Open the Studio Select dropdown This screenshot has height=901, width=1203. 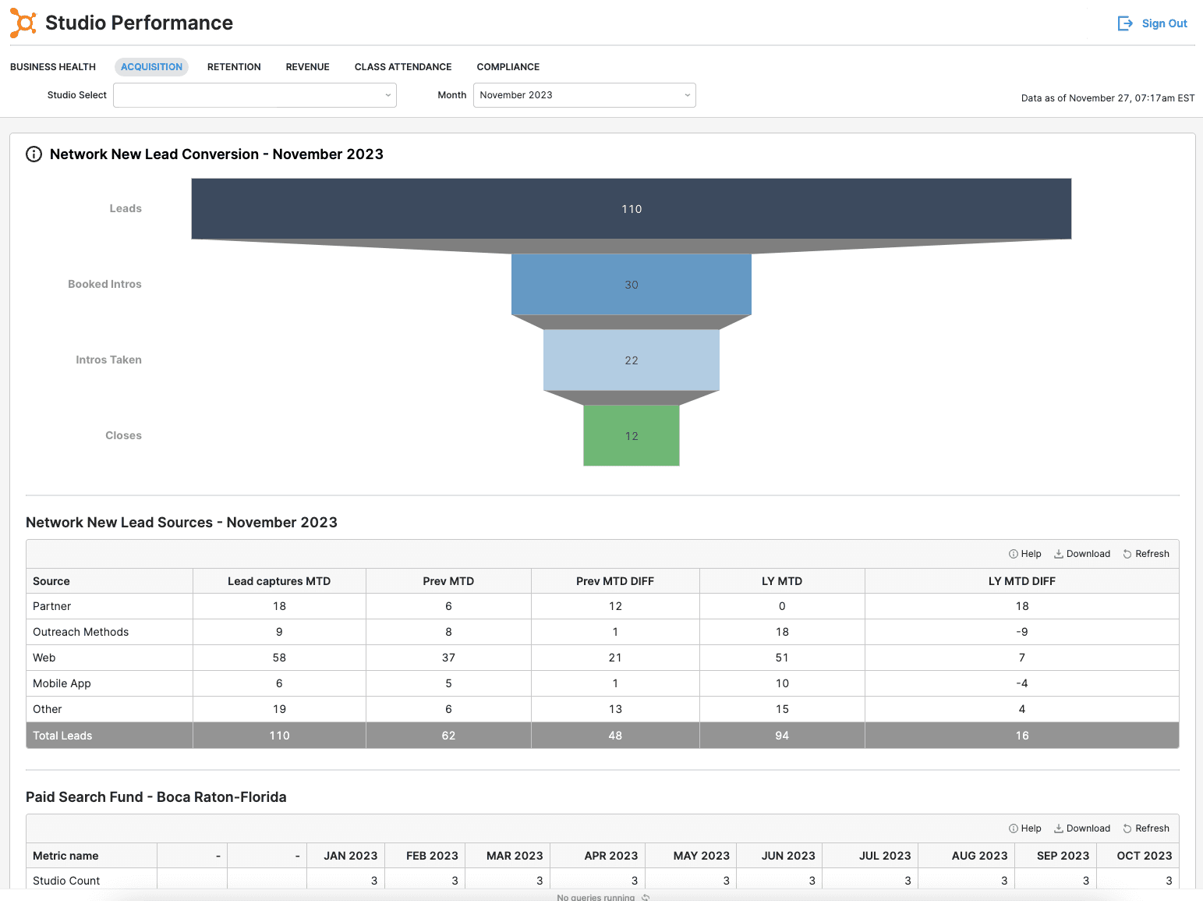click(x=254, y=95)
